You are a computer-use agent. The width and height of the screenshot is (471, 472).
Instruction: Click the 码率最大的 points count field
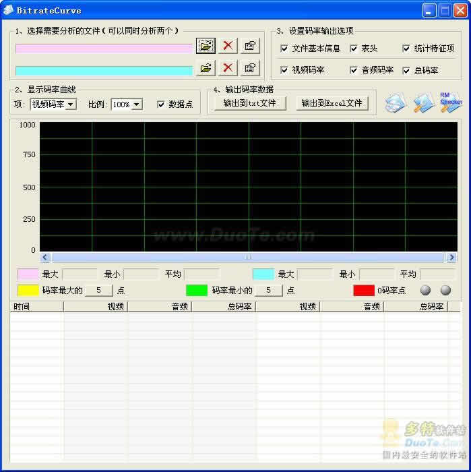99,291
